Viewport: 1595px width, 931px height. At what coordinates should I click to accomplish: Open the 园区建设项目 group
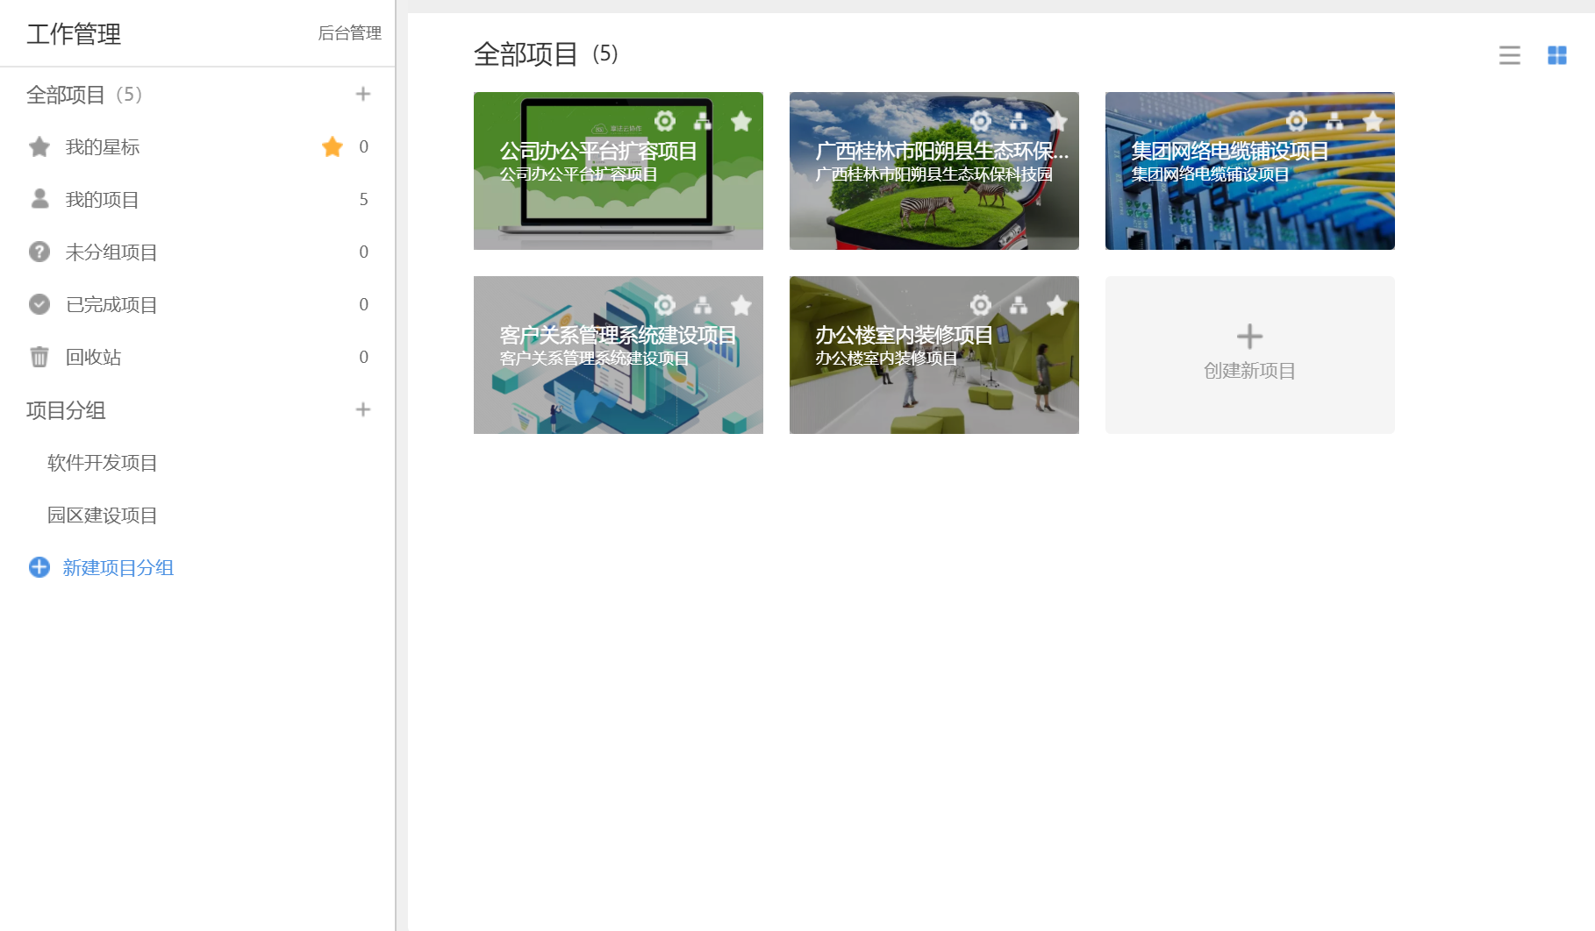pos(103,515)
